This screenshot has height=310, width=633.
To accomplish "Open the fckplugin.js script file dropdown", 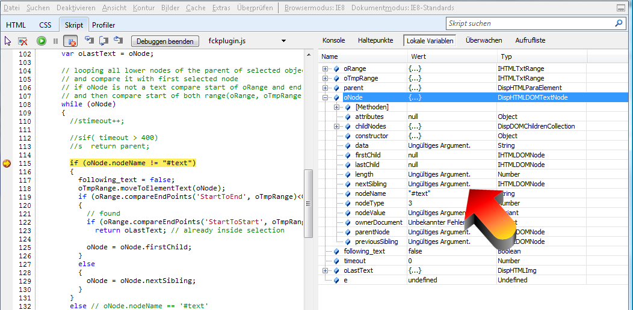I will tap(283, 41).
